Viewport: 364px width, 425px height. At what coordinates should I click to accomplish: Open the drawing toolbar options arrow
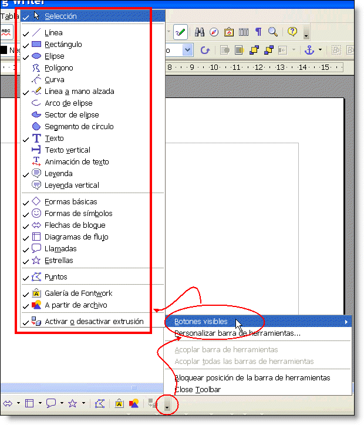168,405
